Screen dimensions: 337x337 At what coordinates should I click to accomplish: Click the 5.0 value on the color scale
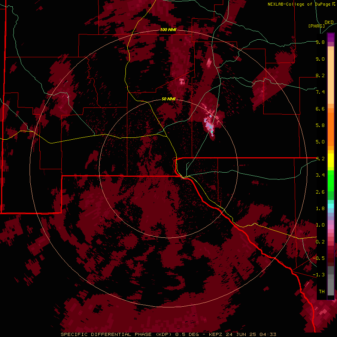320,142
